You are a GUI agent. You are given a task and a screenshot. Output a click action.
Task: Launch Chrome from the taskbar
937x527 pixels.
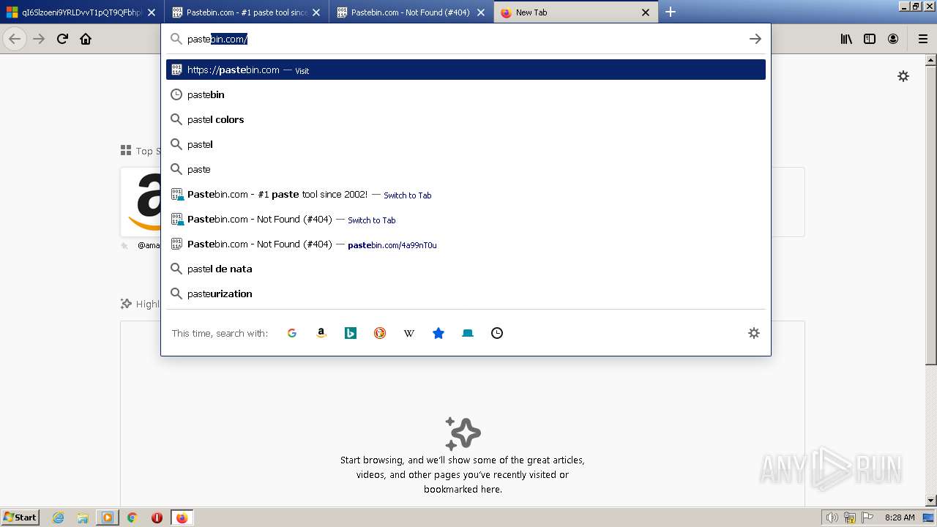(132, 517)
